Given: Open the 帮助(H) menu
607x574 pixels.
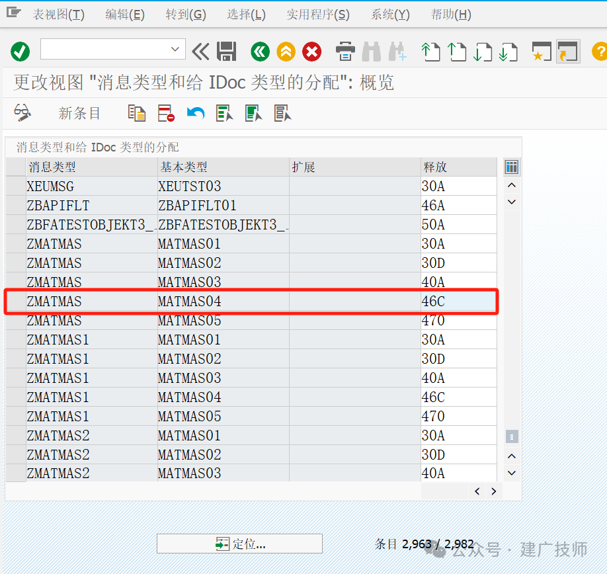Looking at the screenshot, I should click(451, 15).
